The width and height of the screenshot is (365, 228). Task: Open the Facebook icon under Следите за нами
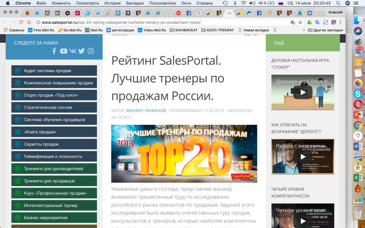54,51
